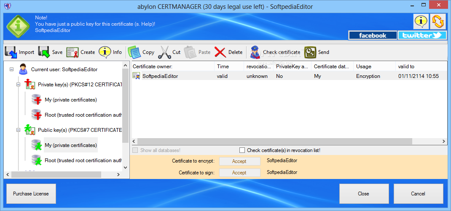This screenshot has height=211, width=451.
Task: Click the Close button at bottom
Action: point(364,194)
